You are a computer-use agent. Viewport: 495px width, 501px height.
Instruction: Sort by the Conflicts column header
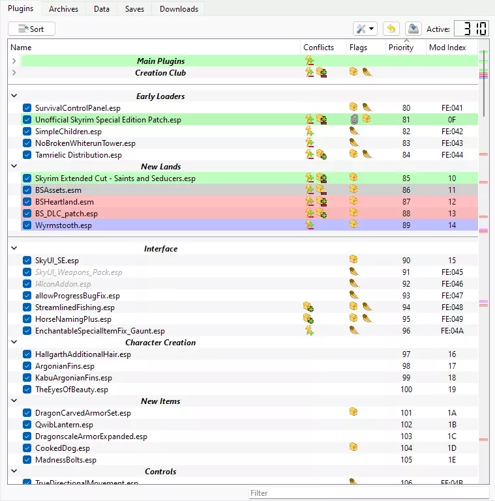click(x=323, y=48)
